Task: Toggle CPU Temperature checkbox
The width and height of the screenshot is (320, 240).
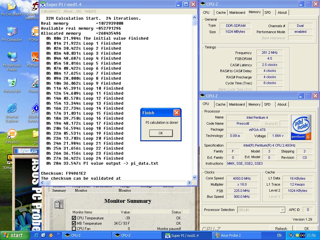Action: pyautogui.click(x=74, y=218)
